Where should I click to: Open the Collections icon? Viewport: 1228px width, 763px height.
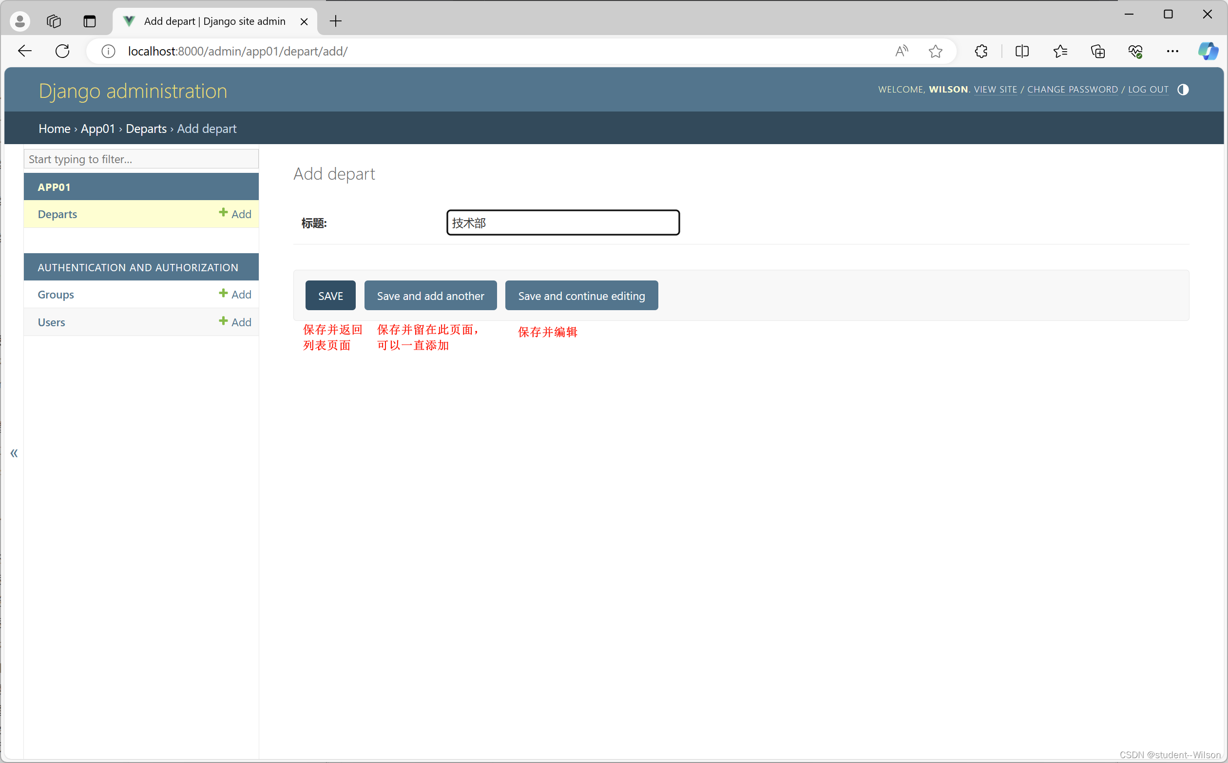1097,51
